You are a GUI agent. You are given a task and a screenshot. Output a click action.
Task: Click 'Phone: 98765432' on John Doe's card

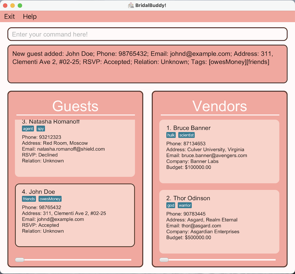coord(42,207)
